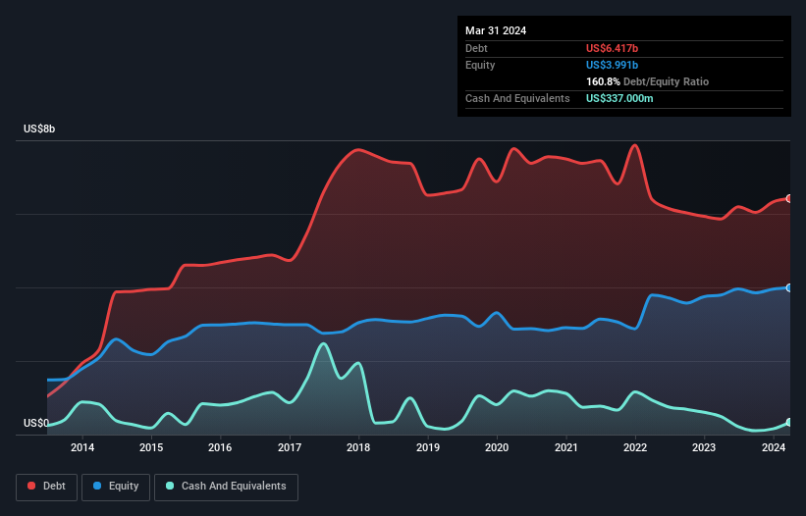Click the 2015 x-axis label
Screen dimensions: 806x516
tap(151, 447)
